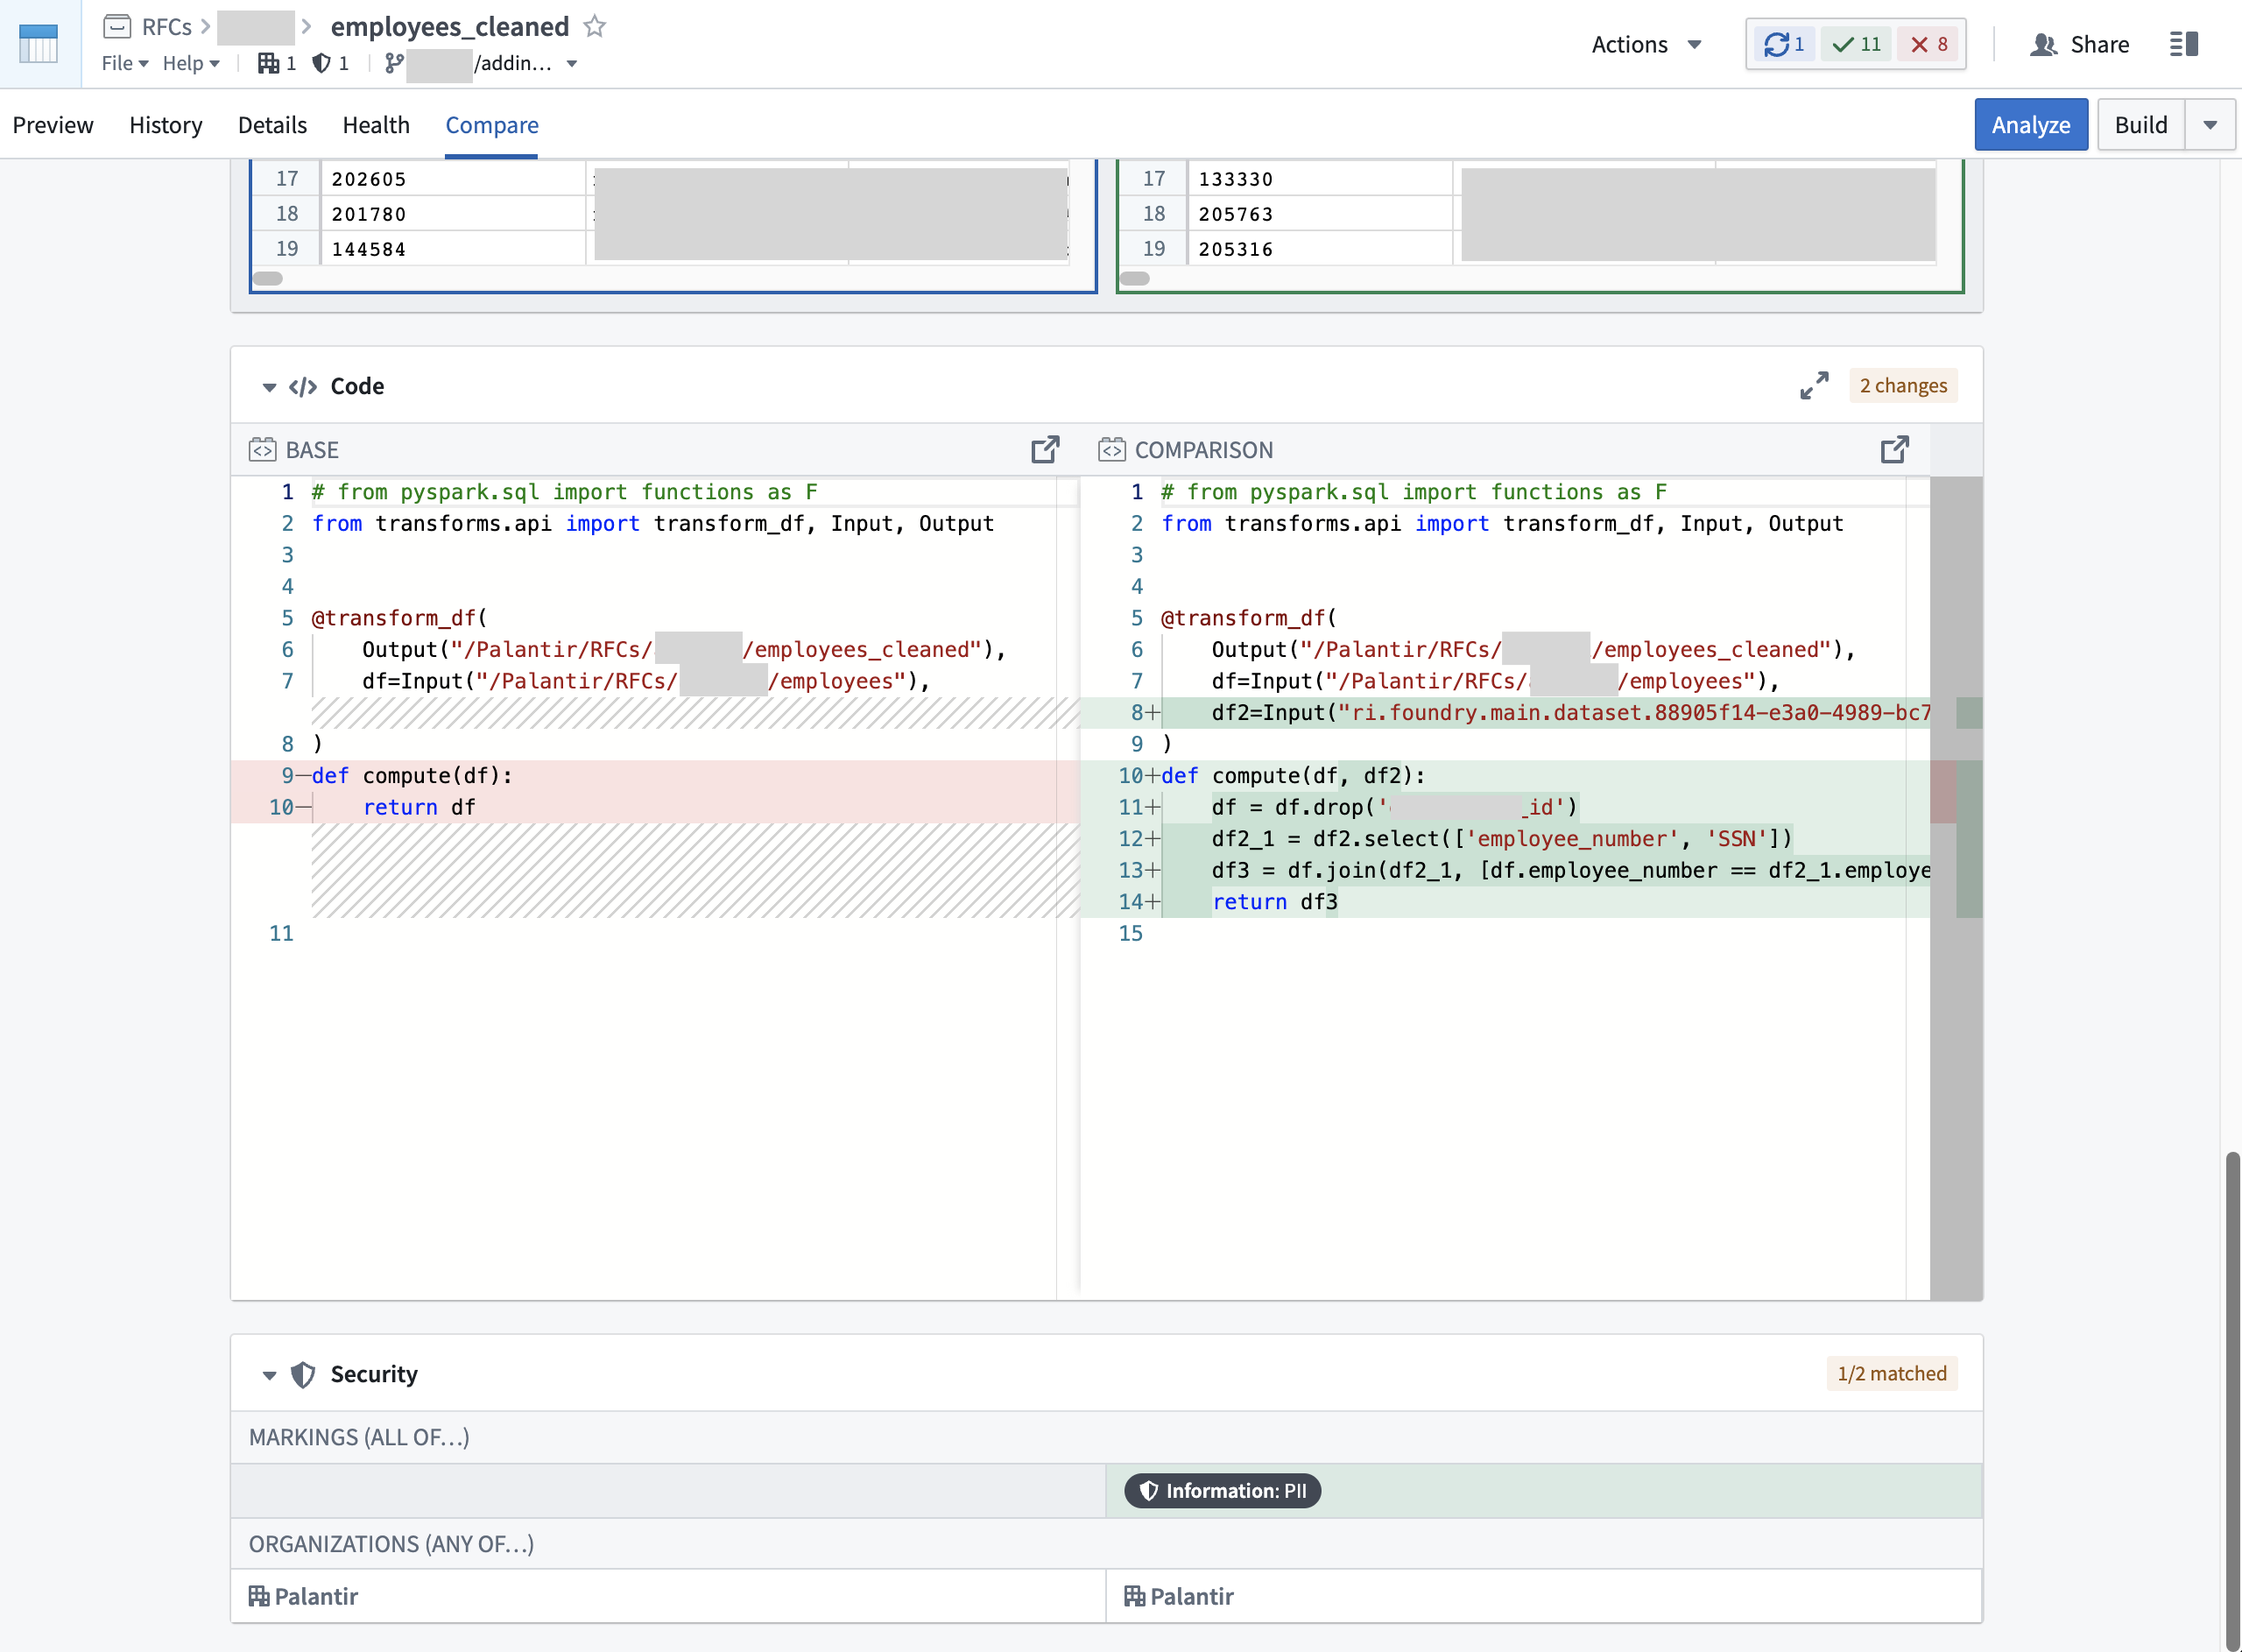Click the 2 changes badge
Image resolution: width=2242 pixels, height=1652 pixels.
[x=1903, y=385]
